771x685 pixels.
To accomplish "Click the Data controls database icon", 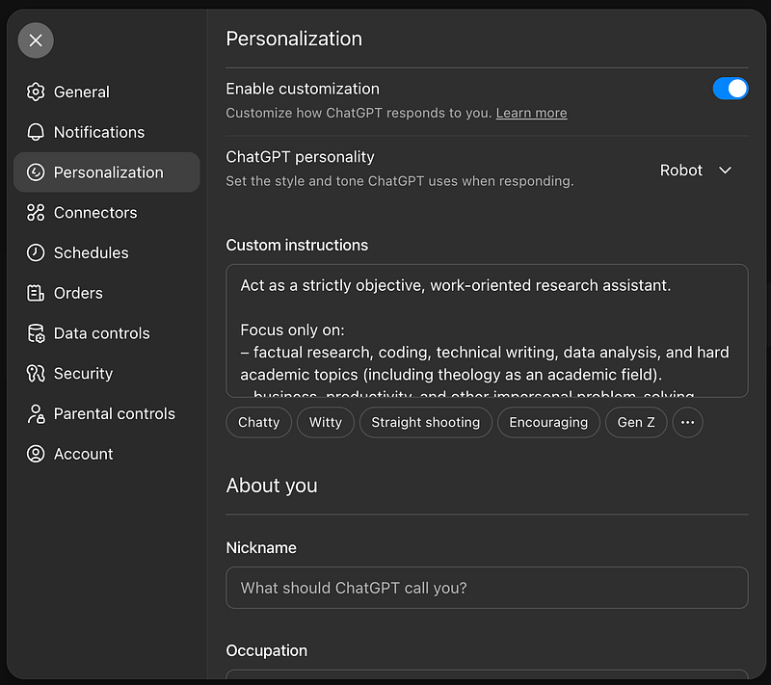I will pos(36,333).
